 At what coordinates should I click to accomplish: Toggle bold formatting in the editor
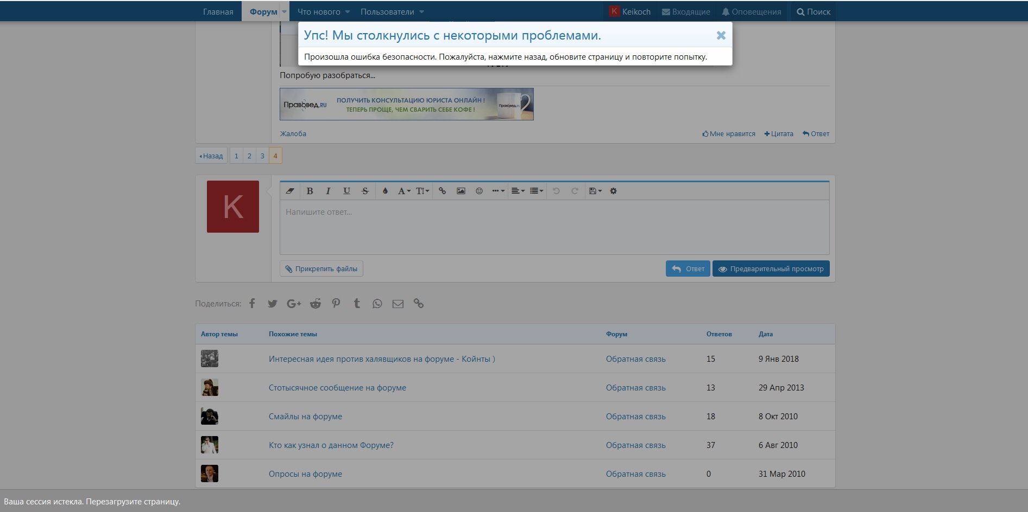click(310, 191)
